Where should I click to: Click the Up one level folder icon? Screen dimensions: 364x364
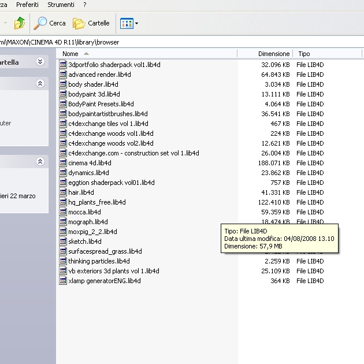[20, 23]
